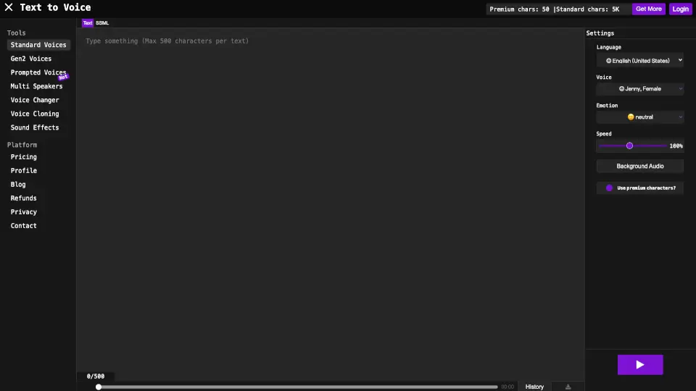Viewport: 696px width, 391px height.
Task: Open Prompted Voices with the Hot badge
Action: point(38,72)
